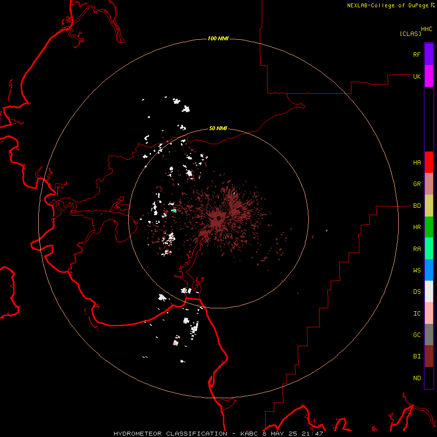The image size is (437, 437).
Task: Click the HR green legend color block
Action: pos(429,227)
